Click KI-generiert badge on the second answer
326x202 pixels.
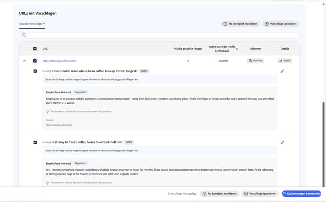(80, 163)
